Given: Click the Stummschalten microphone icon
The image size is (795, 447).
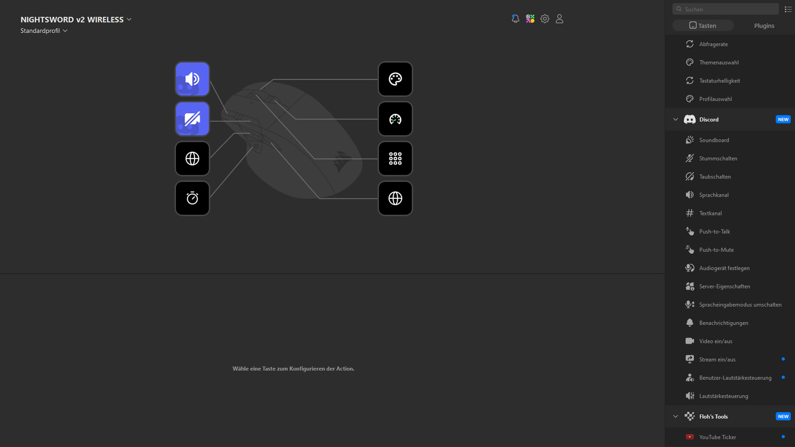Looking at the screenshot, I should point(689,158).
